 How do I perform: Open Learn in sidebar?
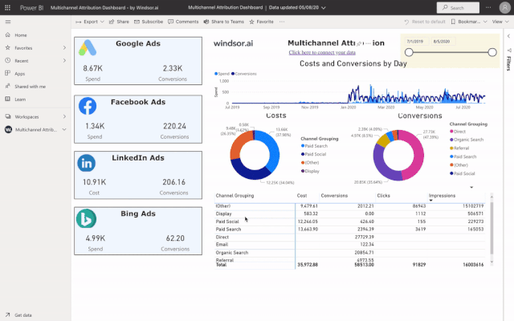click(x=20, y=100)
